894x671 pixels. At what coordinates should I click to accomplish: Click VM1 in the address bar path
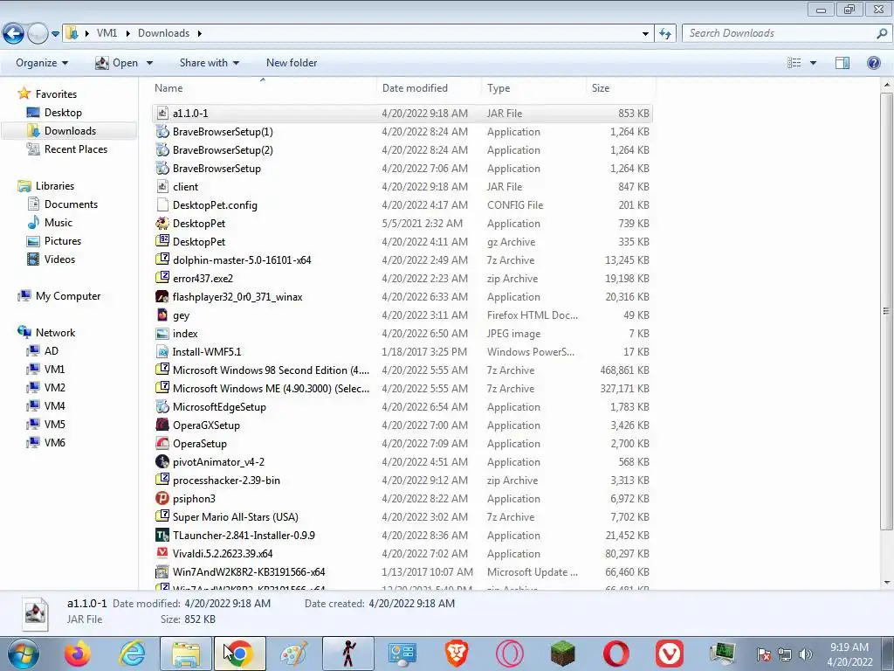[107, 33]
